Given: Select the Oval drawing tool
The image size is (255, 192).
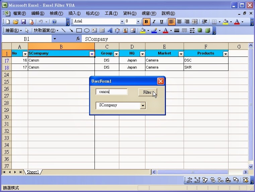Looking at the screenshot, I should tap(87, 30).
